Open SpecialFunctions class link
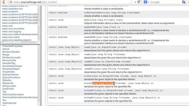This screenshot has height=106, width=189. point(11,77)
